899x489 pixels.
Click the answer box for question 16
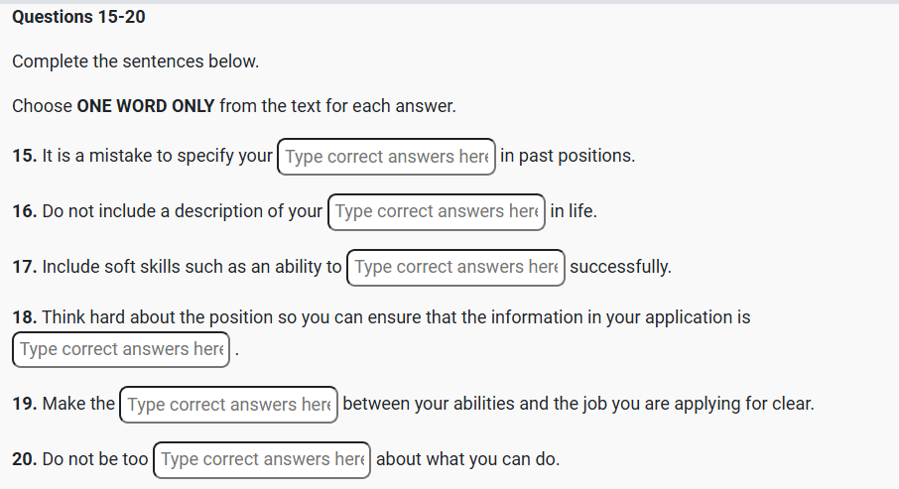(437, 212)
